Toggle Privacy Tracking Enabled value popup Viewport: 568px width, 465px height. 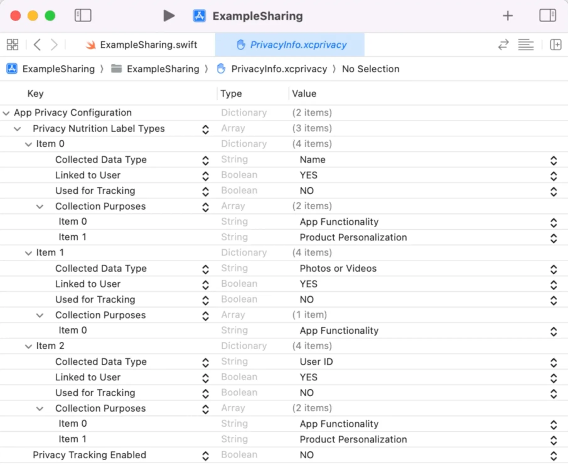pyautogui.click(x=554, y=456)
